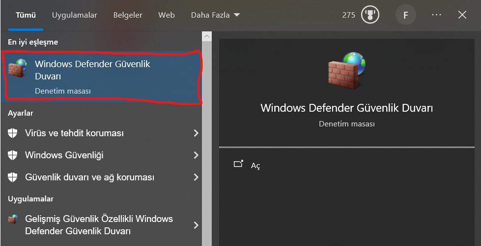Open the Uygulamalar tab

pyautogui.click(x=75, y=15)
